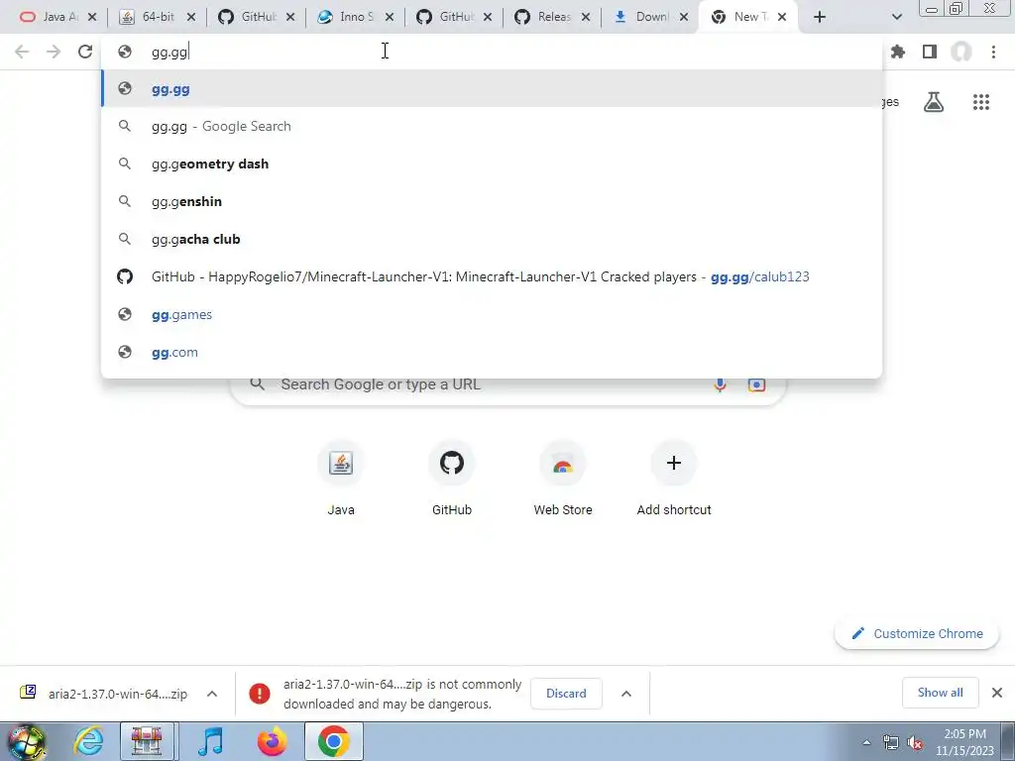Select the gg.gg URL suggestion
Viewport: 1015px width, 761px height.
point(492,88)
